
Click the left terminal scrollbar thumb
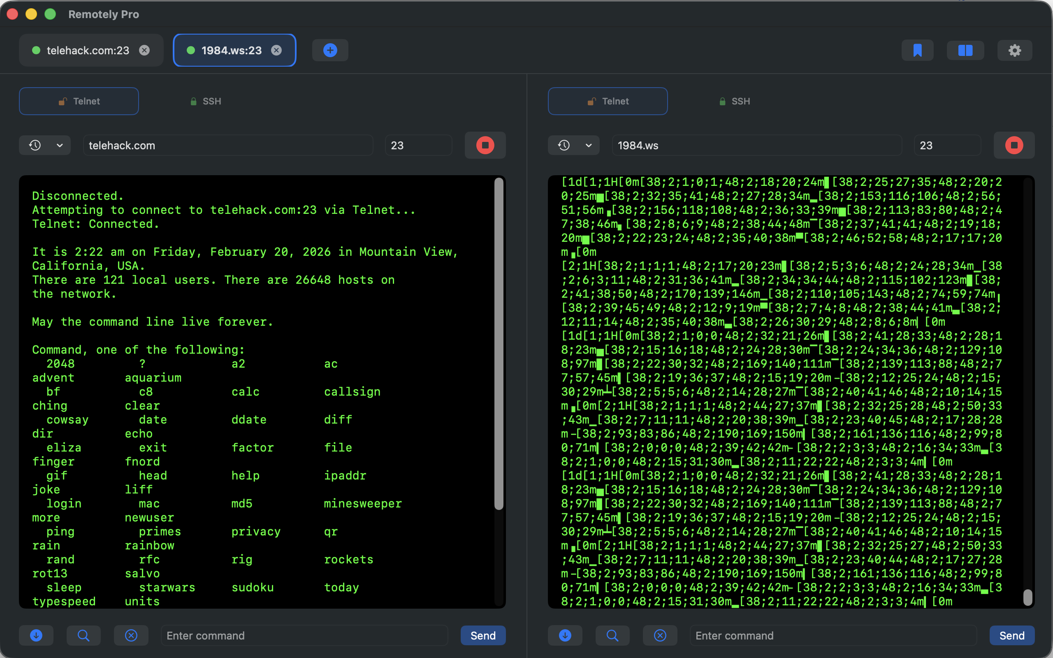[x=499, y=343]
